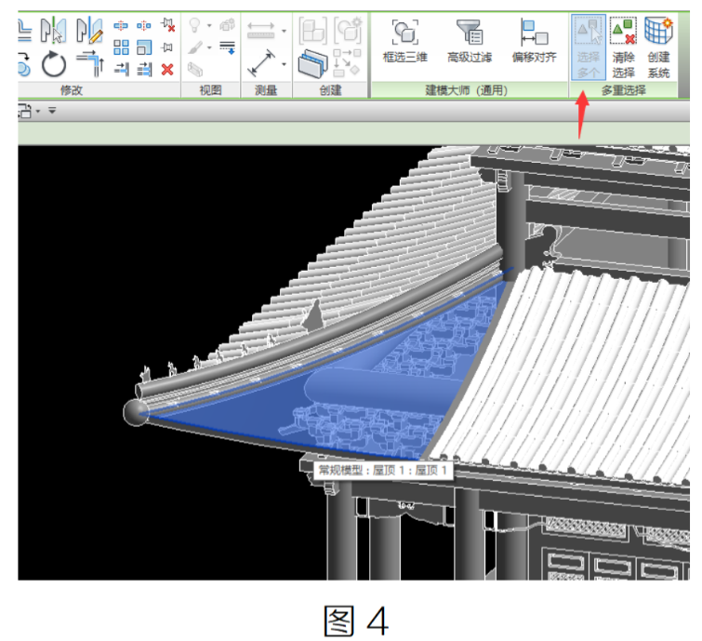Choose Trim/Extend to Corner tool
The image size is (702, 641).
pyautogui.click(x=90, y=63)
